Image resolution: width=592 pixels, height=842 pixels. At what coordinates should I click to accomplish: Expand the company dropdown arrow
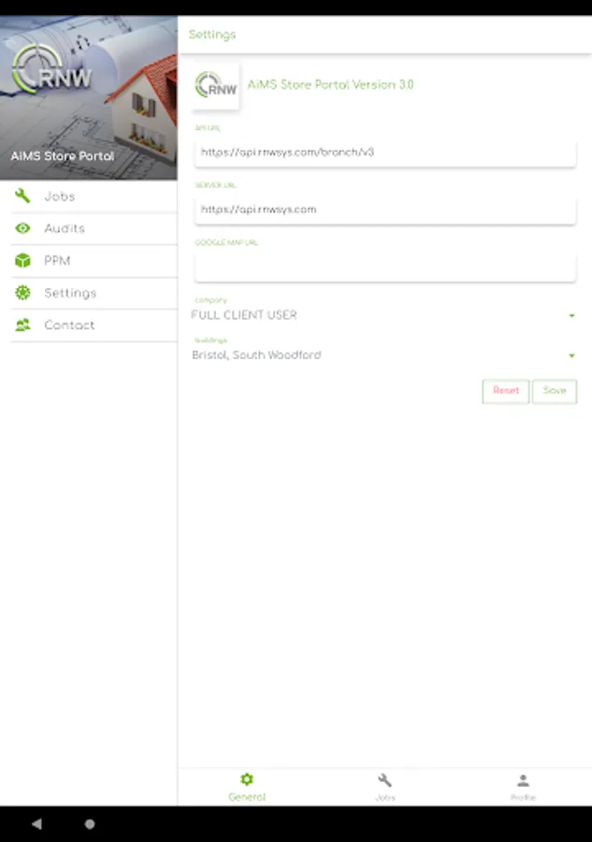(x=571, y=316)
